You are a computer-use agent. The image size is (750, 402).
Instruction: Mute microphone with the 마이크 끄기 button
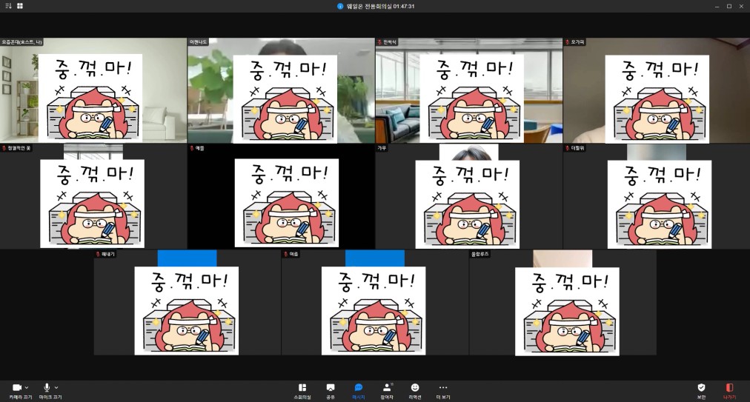pos(50,391)
